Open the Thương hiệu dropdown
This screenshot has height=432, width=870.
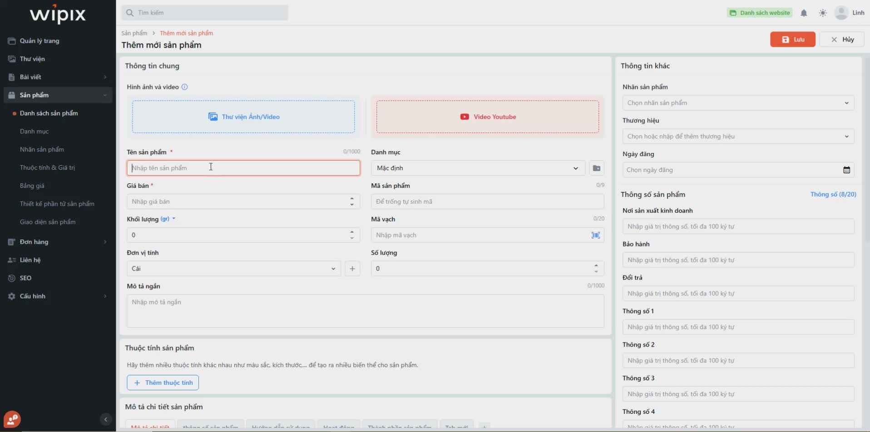point(738,137)
